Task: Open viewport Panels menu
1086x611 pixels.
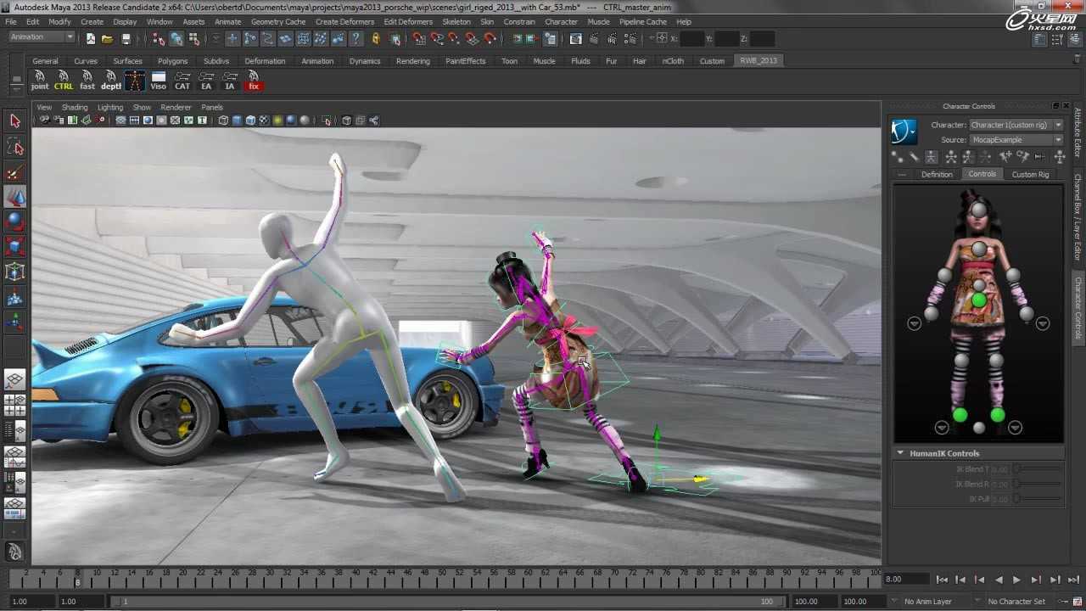Action: coord(212,107)
